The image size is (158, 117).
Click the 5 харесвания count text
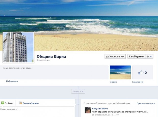[43, 60]
